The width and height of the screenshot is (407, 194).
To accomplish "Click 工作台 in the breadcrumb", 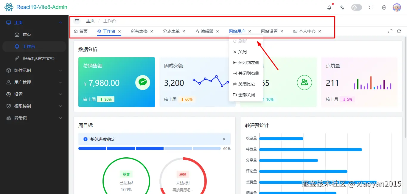I will (x=110, y=21).
